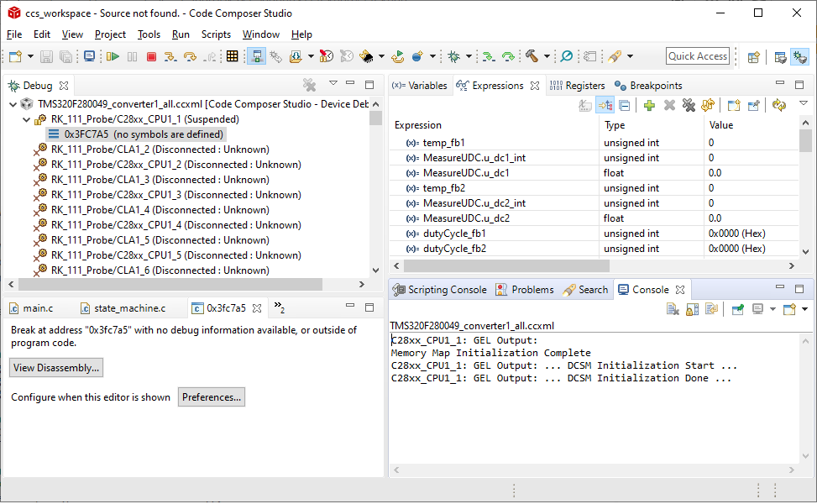817x504 pixels.
Task: Open Debug view menu triangle
Action: 333,83
